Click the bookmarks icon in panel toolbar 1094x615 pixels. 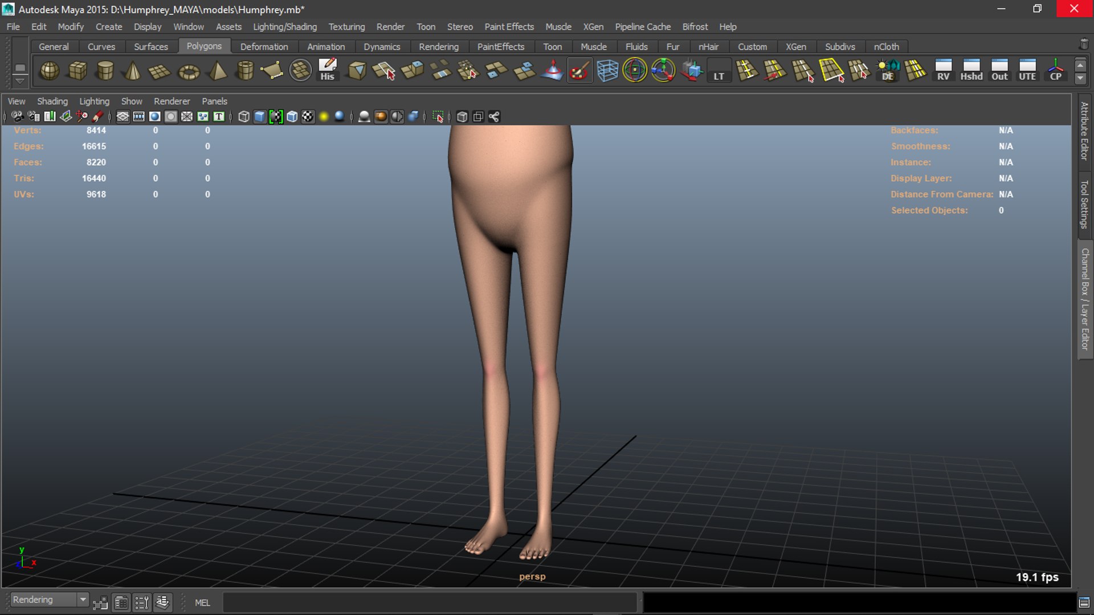tap(50, 117)
